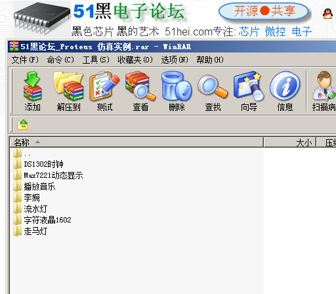Click the chip logo image
This screenshot has height=294, width=336.
(x=42, y=18)
